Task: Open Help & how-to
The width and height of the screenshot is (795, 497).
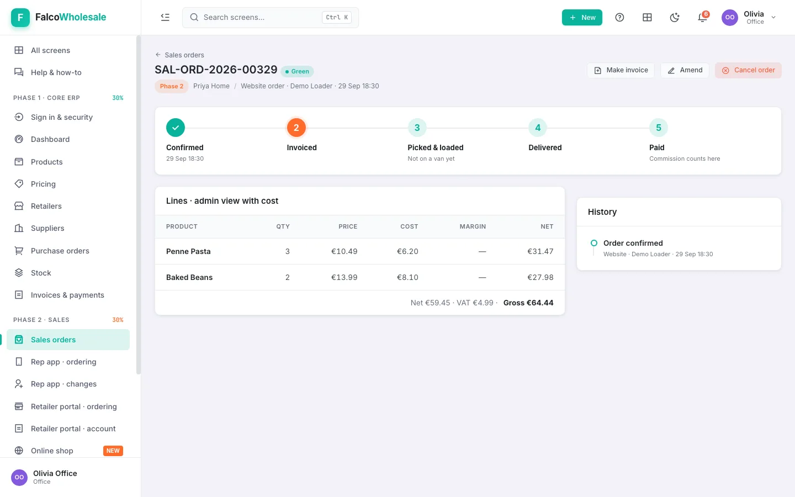Action: click(68, 72)
